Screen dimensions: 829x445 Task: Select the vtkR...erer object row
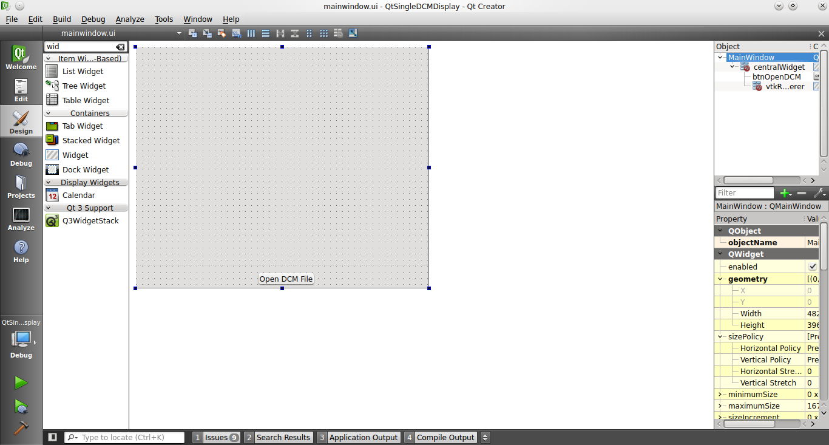pos(785,87)
